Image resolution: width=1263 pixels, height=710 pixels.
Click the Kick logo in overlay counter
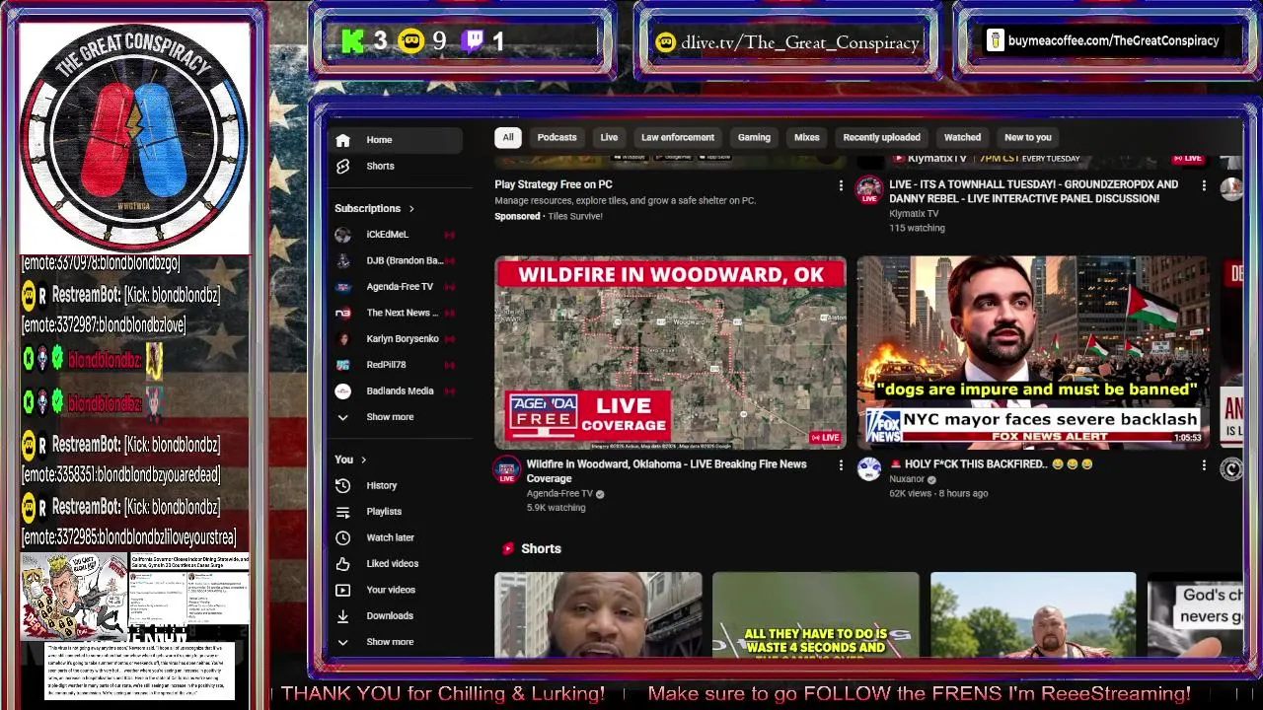click(x=353, y=41)
